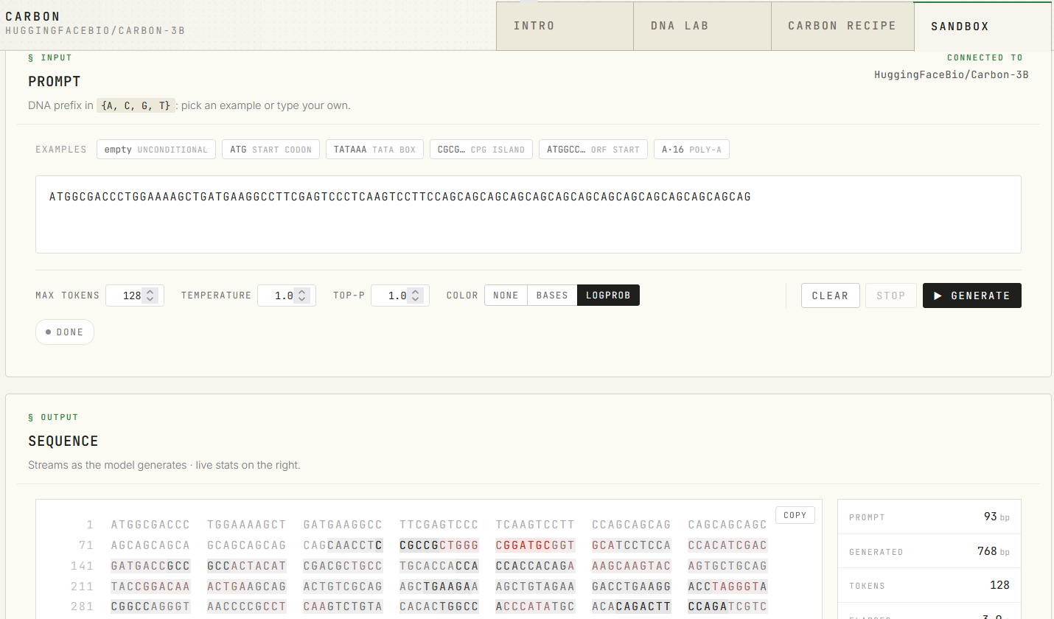Screen dimensions: 1054x619
Task: Click the CARBON title in header
Action: (x=33, y=16)
